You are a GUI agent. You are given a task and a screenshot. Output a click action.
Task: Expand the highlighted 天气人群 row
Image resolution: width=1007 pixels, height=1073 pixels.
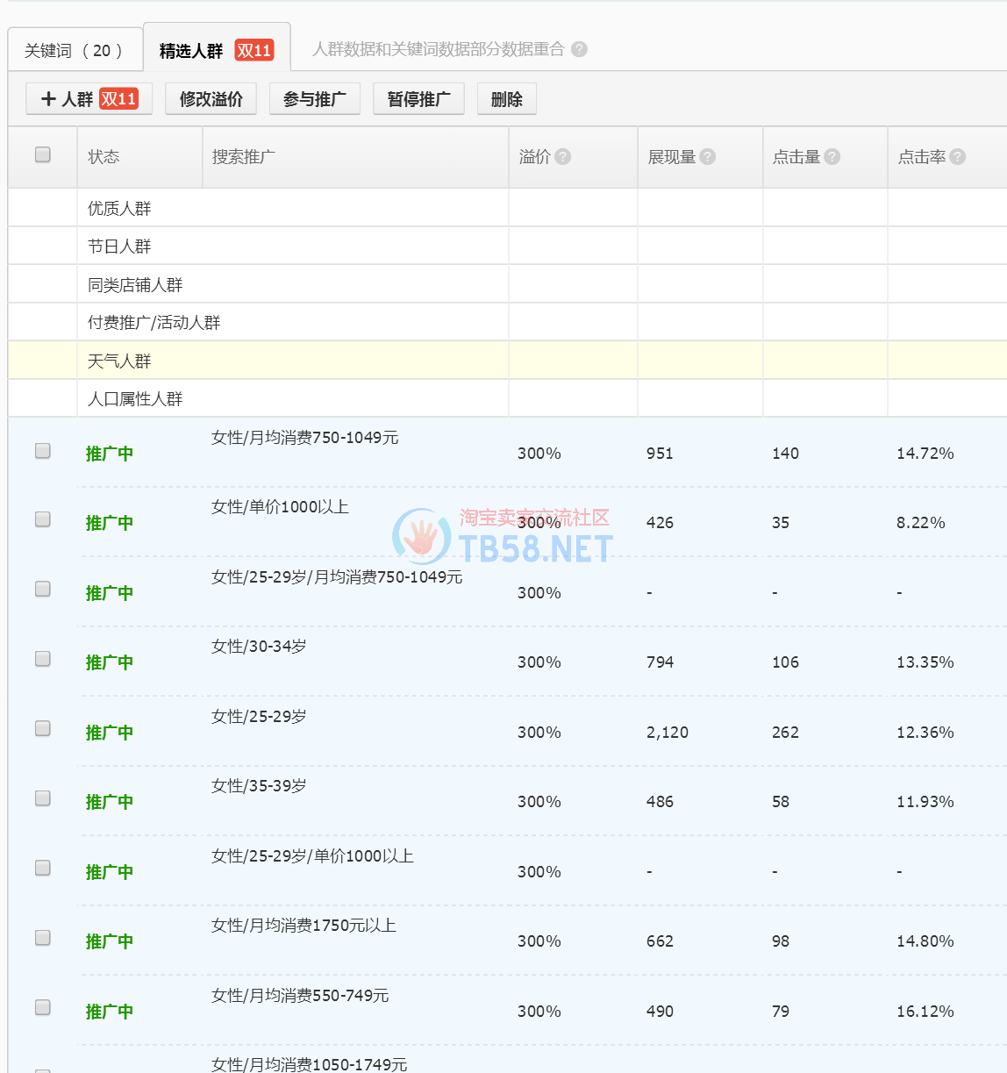coord(119,361)
